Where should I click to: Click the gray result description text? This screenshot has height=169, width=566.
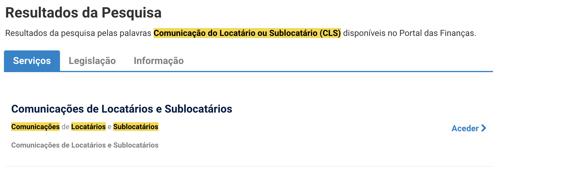coord(85,145)
